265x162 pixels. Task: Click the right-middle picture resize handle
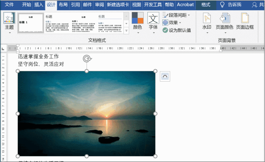click(155, 114)
